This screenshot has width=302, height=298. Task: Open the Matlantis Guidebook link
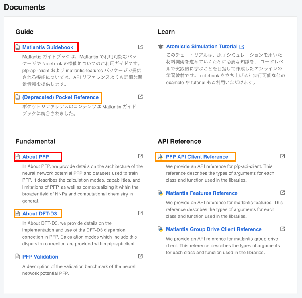[x=48, y=47]
